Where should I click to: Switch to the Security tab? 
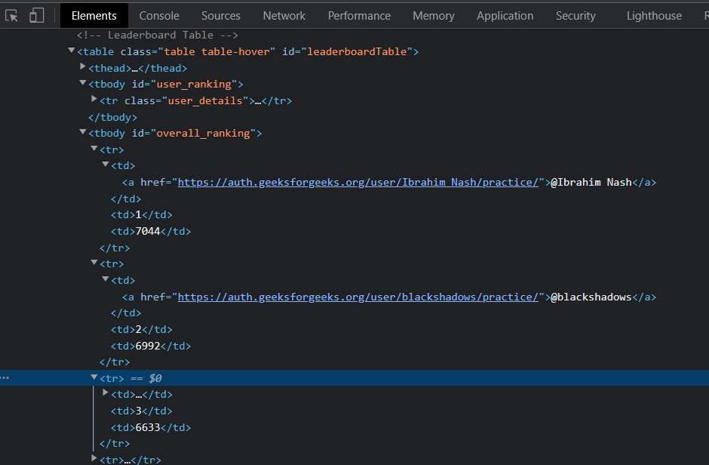pyautogui.click(x=575, y=16)
